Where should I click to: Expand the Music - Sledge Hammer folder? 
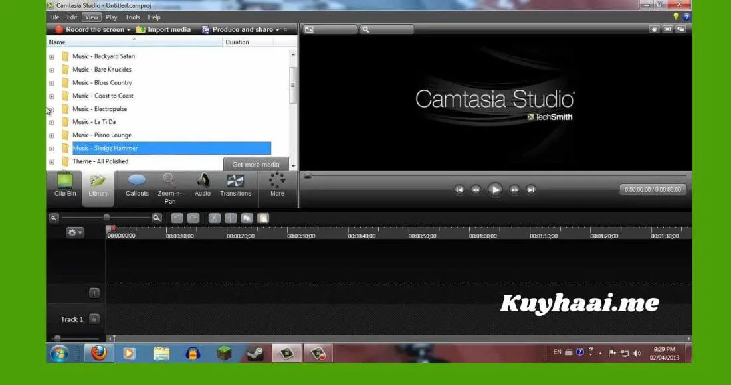coord(52,149)
